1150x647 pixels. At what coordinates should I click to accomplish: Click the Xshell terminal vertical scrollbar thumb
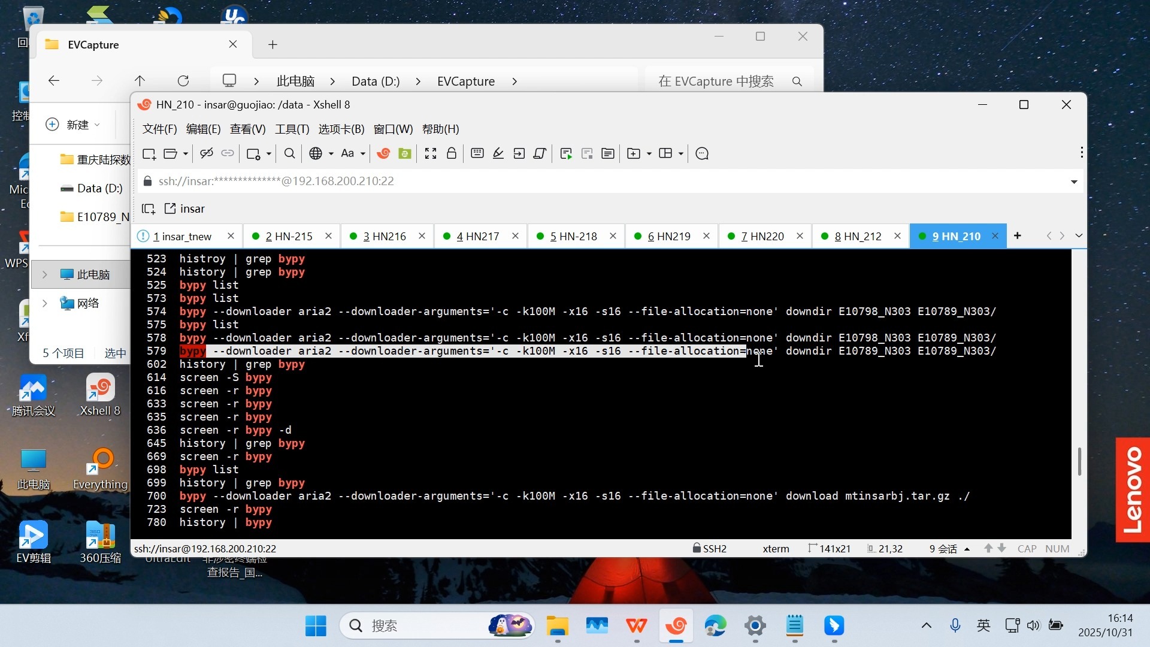(1079, 461)
